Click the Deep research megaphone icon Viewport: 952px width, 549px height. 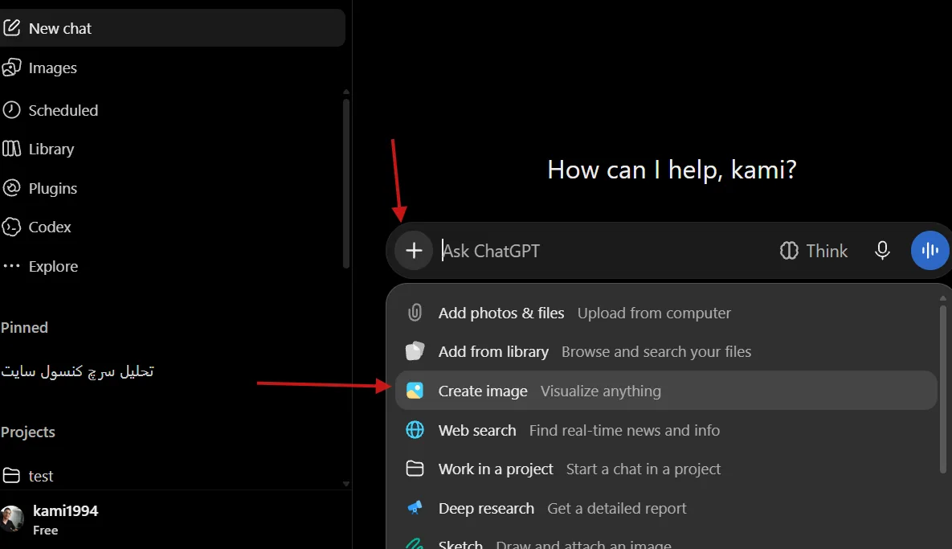click(415, 508)
